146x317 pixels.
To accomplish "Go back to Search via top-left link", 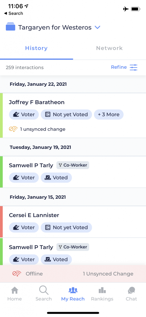I will pyautogui.click(x=13, y=13).
